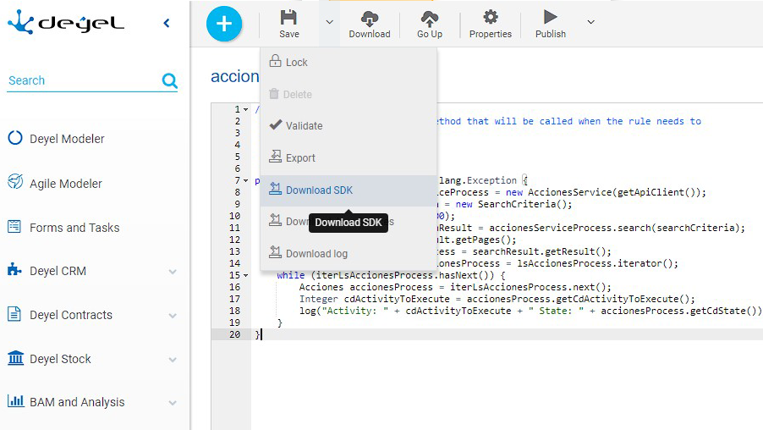The height and width of the screenshot is (430, 763).
Task: Open Deyel Modeler menu entry
Action: pos(67,139)
